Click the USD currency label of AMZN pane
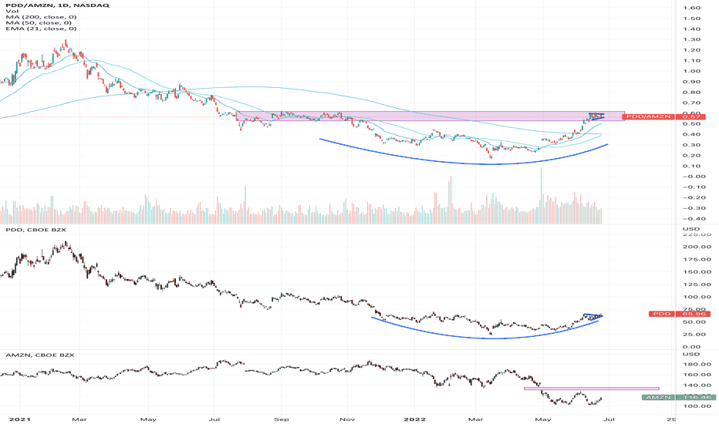The height and width of the screenshot is (424, 719). pyautogui.click(x=691, y=354)
